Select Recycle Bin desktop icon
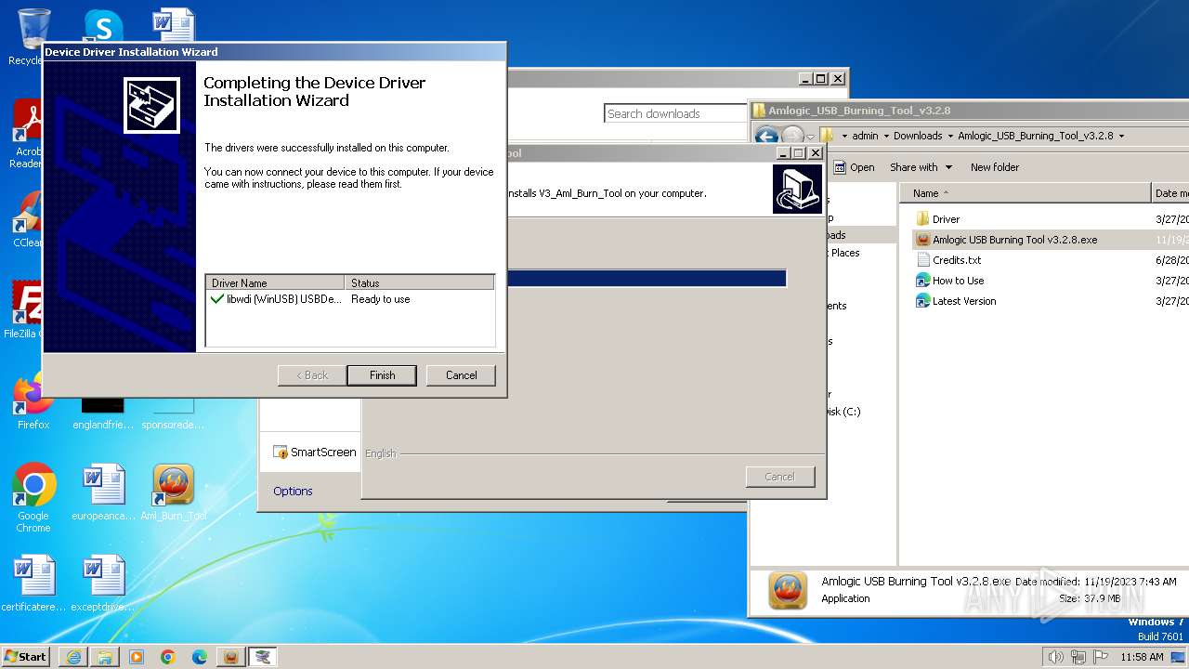This screenshot has width=1189, height=669. click(x=30, y=37)
